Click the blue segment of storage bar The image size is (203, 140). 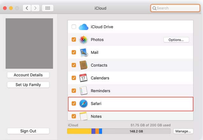pos(101,131)
